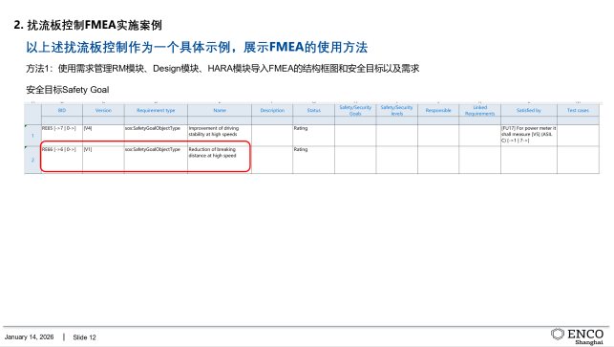The width and height of the screenshot is (614, 347).
Task: Click the Test cases column header
Action: click(578, 110)
